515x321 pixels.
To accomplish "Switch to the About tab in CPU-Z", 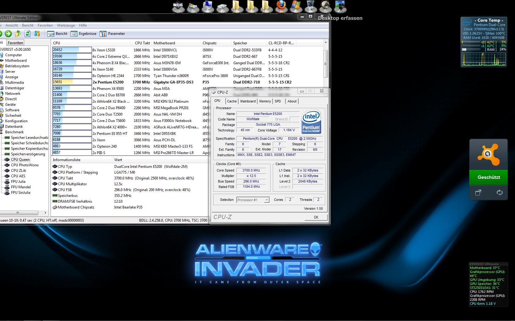I will pyautogui.click(x=292, y=101).
